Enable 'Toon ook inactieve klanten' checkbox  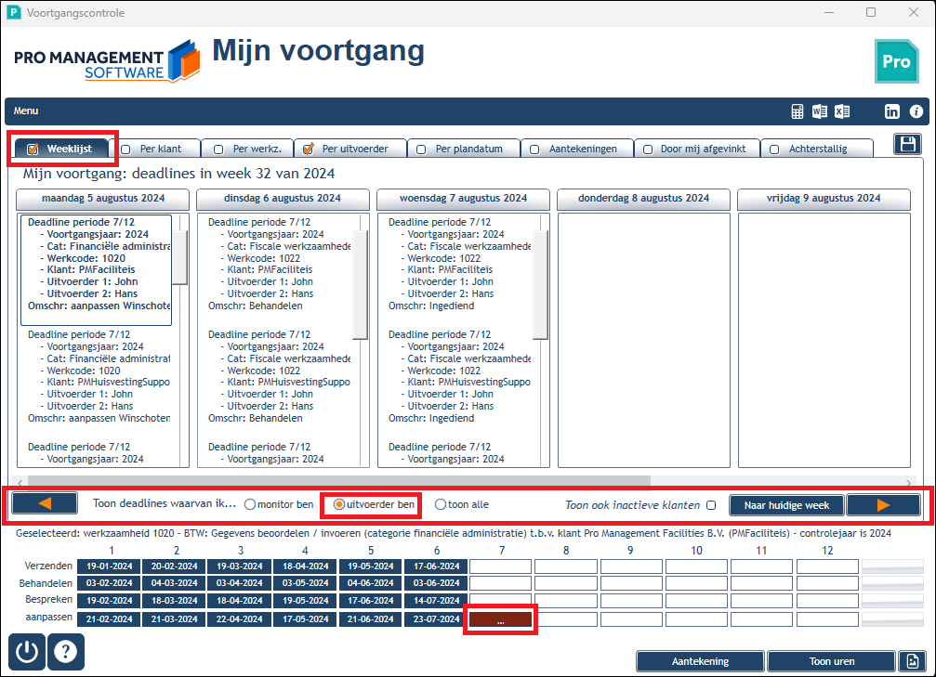coord(711,505)
